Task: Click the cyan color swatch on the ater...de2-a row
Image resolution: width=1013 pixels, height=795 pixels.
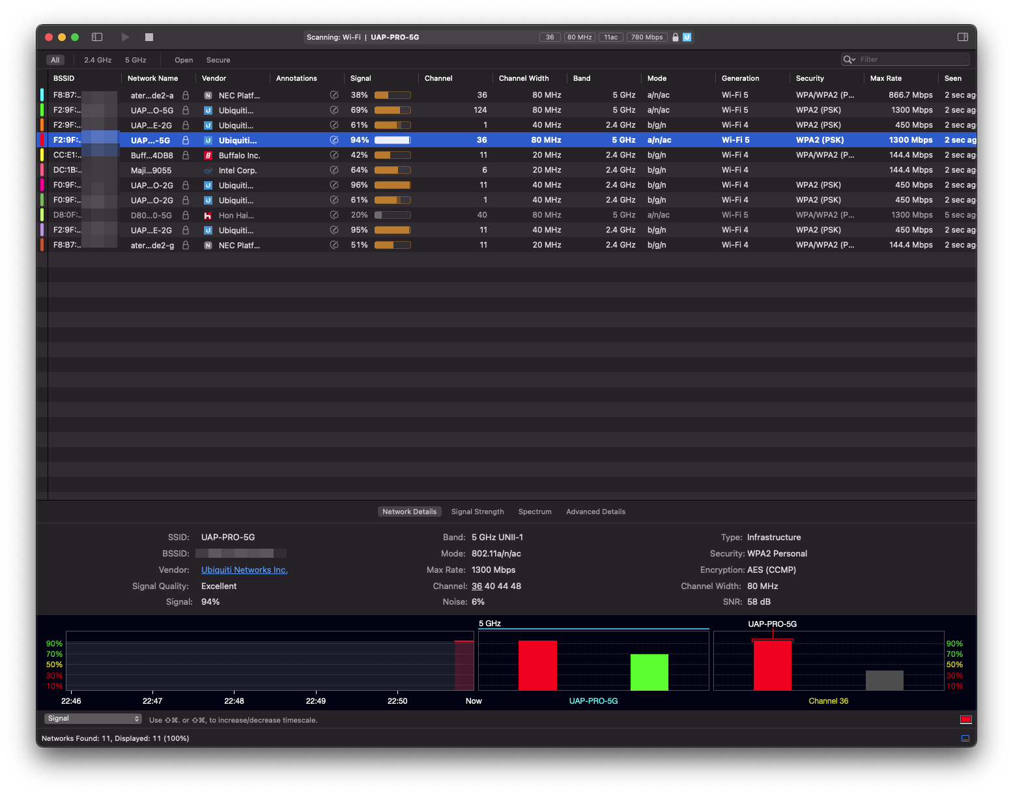Action: click(x=42, y=95)
